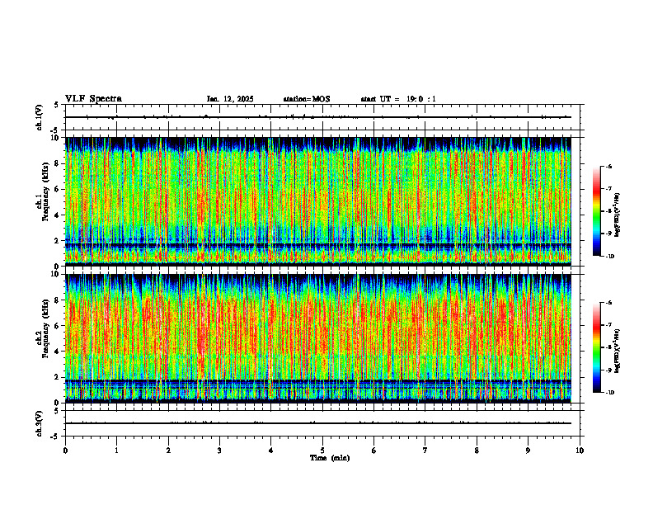Click time axis tick label "5"
The width and height of the screenshot is (653, 505).
coord(322,451)
